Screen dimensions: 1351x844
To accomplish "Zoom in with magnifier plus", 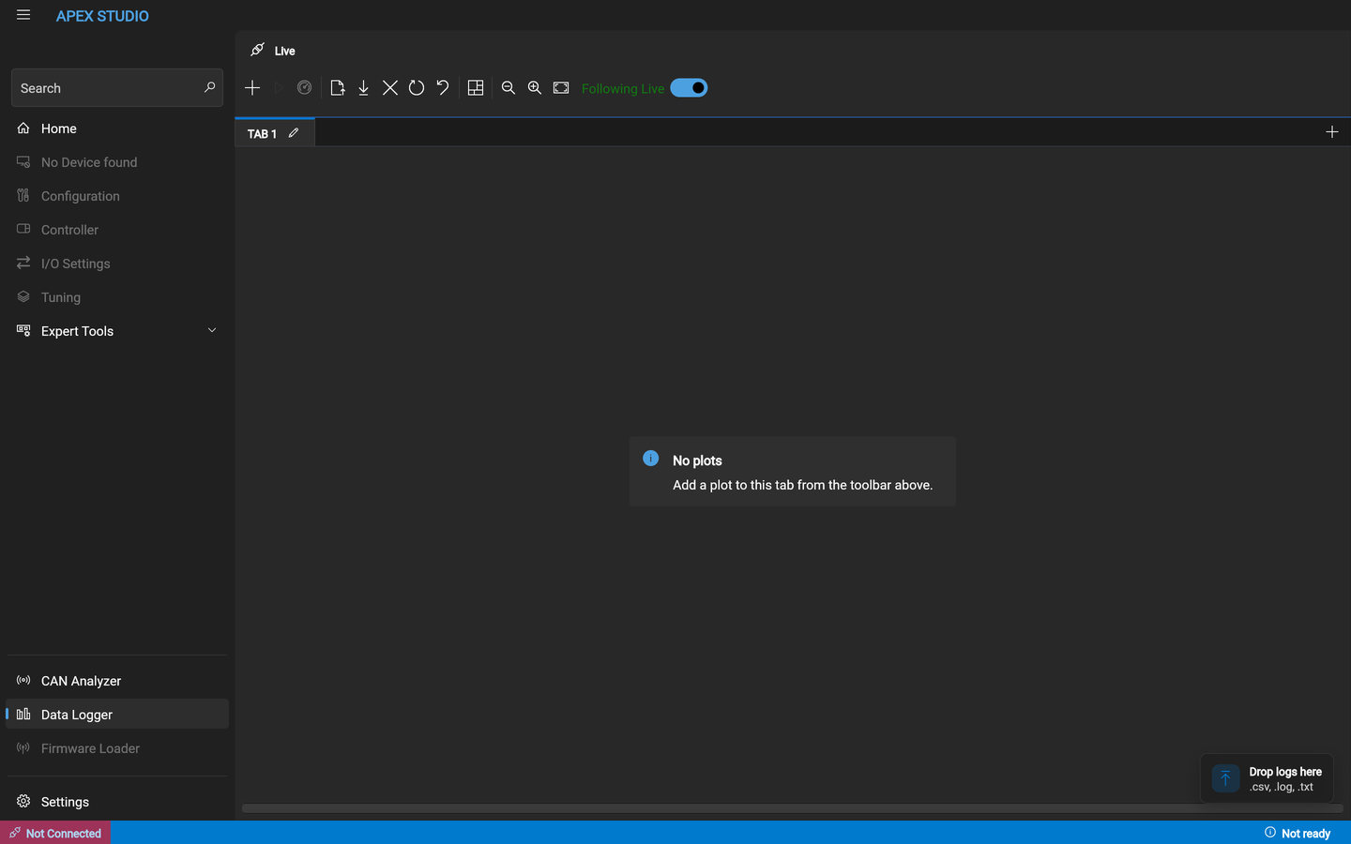I will click(x=535, y=87).
